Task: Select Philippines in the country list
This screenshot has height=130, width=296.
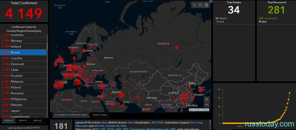Action: 23,99
